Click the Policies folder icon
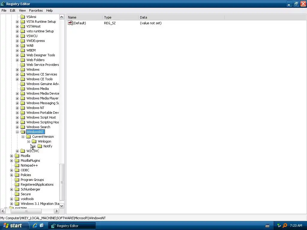The image size is (307, 230). 17,175
